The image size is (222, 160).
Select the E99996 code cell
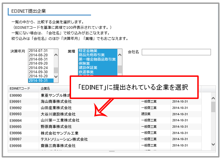(x=16, y=133)
